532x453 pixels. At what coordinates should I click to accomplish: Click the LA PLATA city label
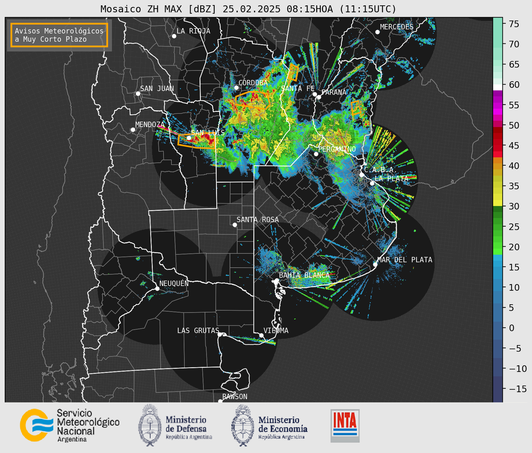click(391, 178)
